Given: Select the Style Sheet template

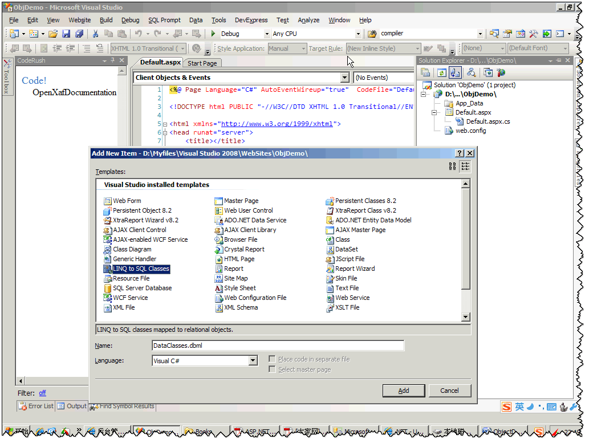Looking at the screenshot, I should pyautogui.click(x=235, y=288).
